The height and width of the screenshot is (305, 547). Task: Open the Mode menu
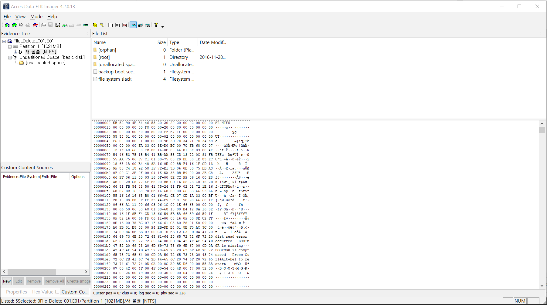coord(36,17)
